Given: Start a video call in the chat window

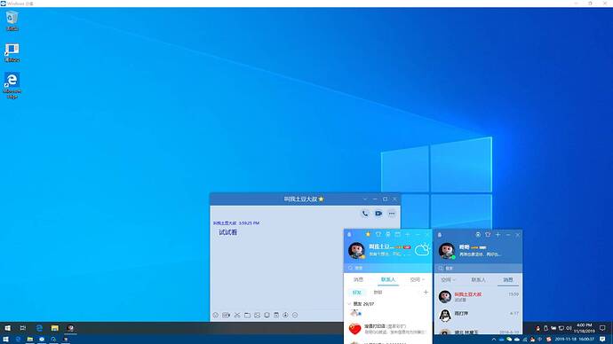Looking at the screenshot, I should 378,214.
